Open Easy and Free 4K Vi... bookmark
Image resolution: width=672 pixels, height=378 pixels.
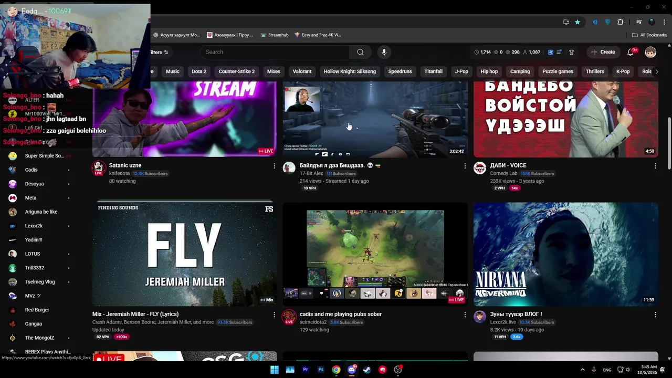tap(318, 35)
